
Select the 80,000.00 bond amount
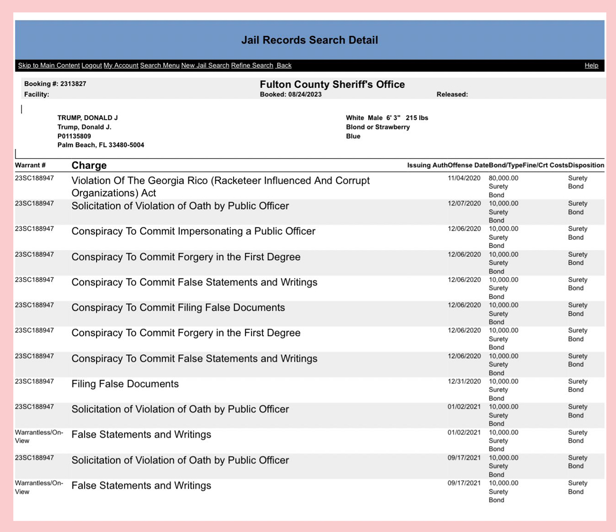pyautogui.click(x=504, y=178)
